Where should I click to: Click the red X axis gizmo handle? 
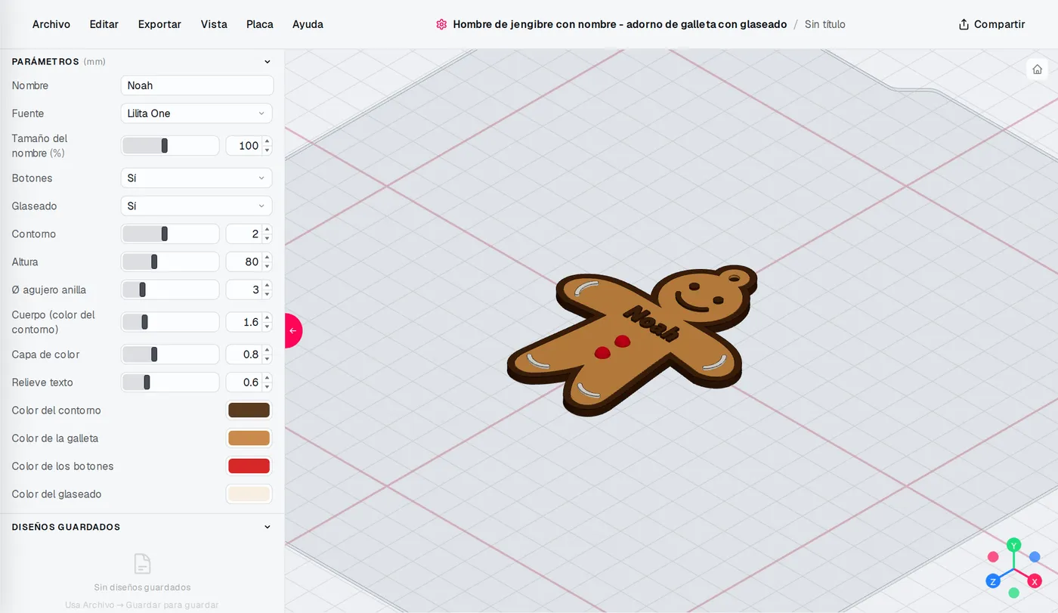(x=1035, y=581)
